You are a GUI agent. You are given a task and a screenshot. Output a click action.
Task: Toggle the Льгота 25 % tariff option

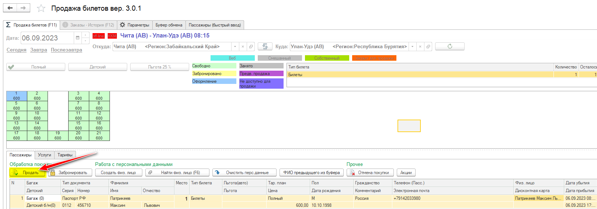pos(159,67)
